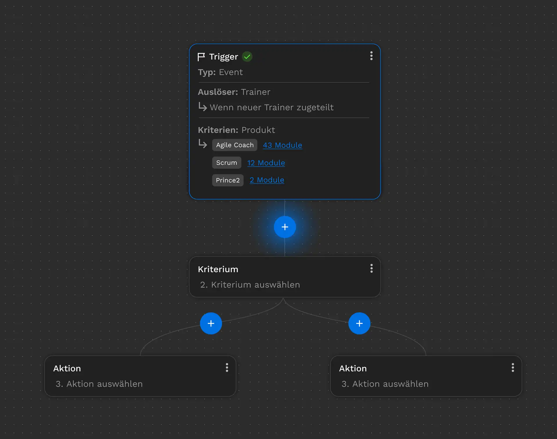Image resolution: width=557 pixels, height=439 pixels.
Task: Click the arrow icon before Agile Coach
Action: pyautogui.click(x=202, y=143)
